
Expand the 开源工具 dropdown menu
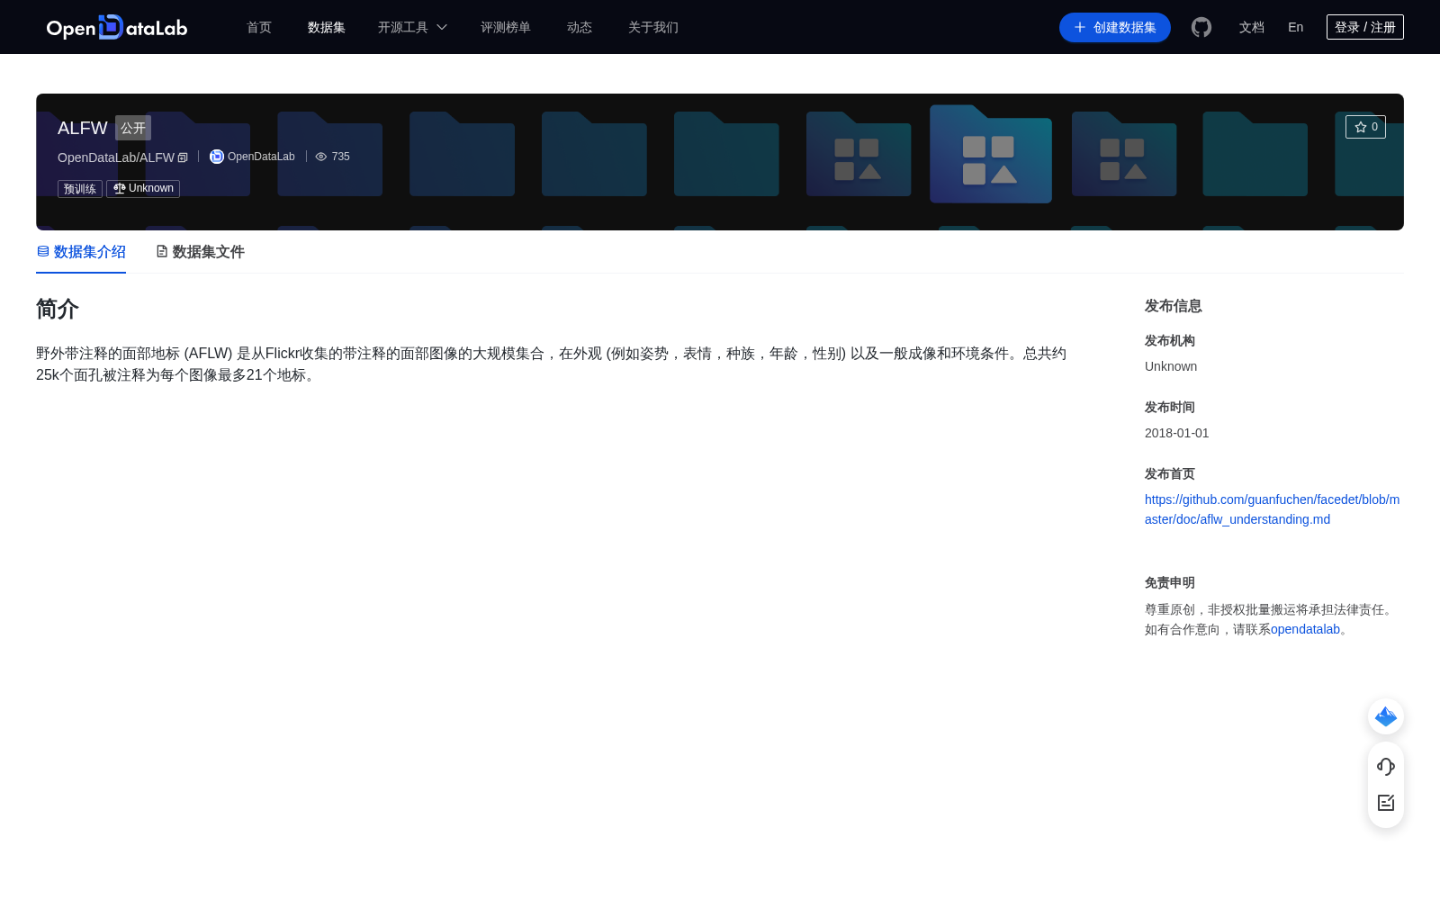(x=412, y=27)
